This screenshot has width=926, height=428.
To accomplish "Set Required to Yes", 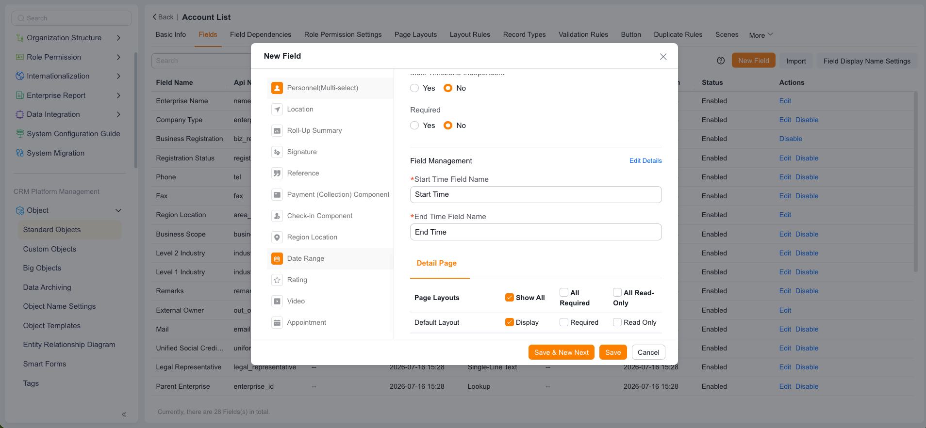I will point(414,126).
